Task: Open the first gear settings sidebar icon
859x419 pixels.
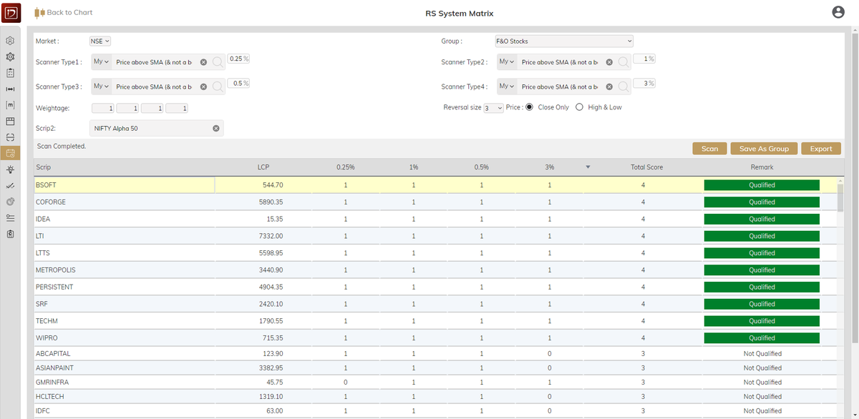Action: click(11, 41)
